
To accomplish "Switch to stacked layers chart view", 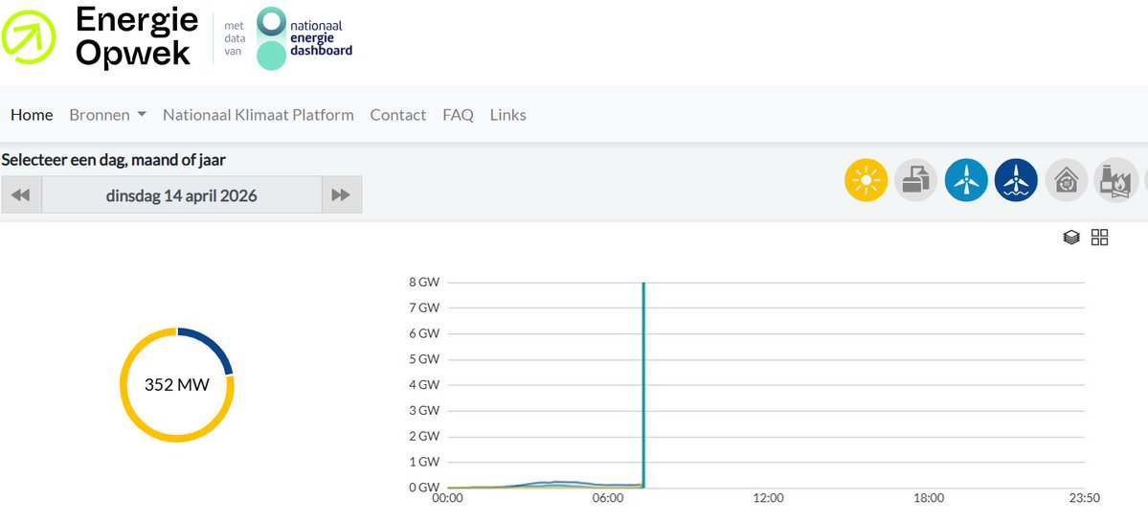I will click(1071, 238).
